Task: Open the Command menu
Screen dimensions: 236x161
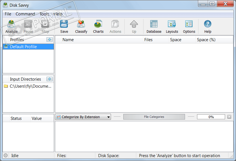Action: [25, 14]
